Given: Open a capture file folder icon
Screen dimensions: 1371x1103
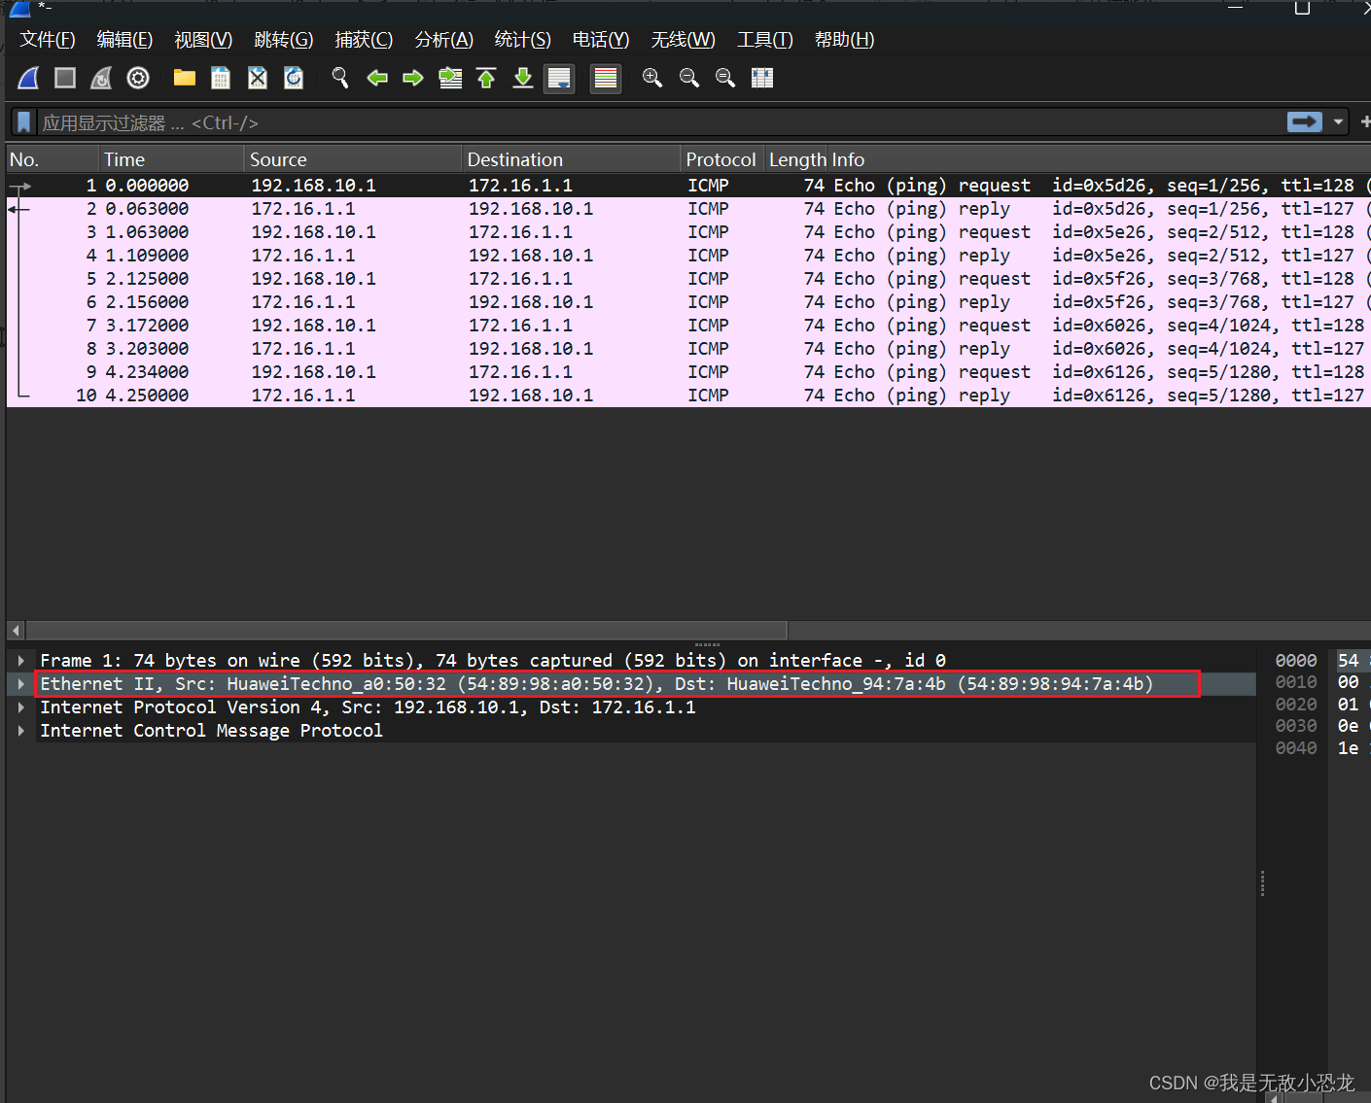Looking at the screenshot, I should [185, 78].
